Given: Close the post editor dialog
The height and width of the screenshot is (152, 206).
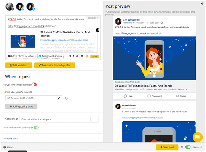Looking at the screenshot, I should [202, 3].
